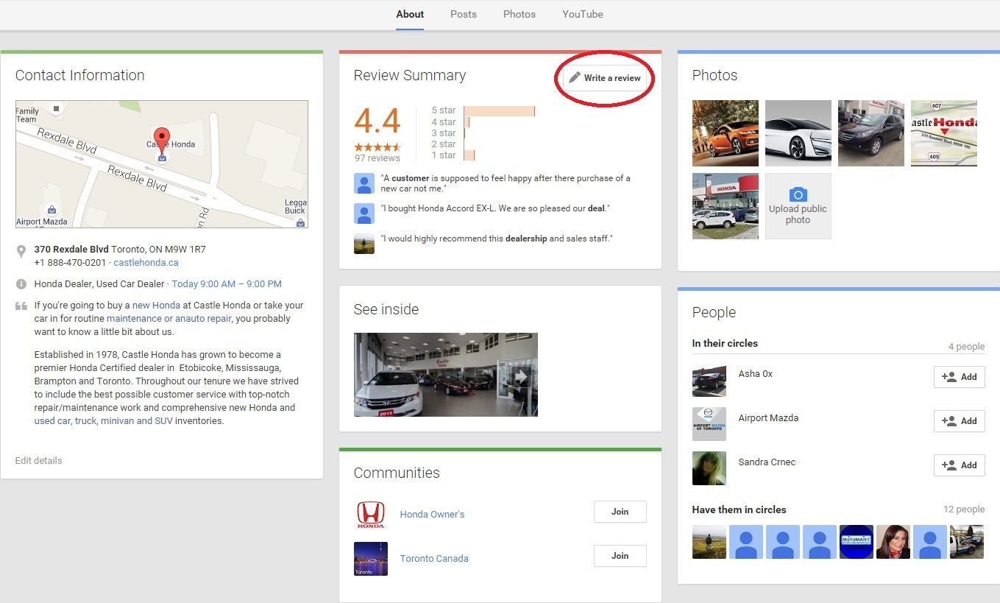Click the 97 reviews count

(377, 158)
